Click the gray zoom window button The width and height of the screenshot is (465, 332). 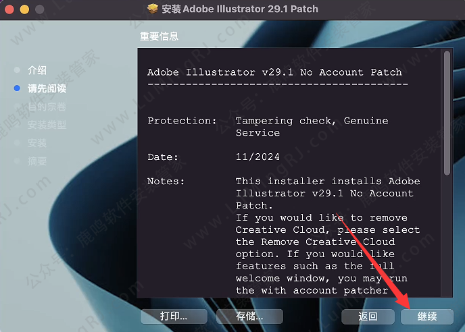pyautogui.click(x=38, y=9)
